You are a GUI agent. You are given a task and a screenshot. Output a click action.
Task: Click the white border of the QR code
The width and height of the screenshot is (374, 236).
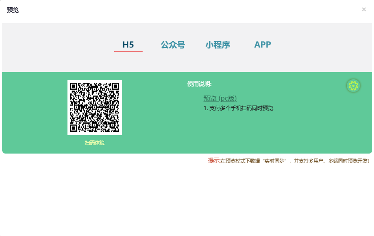click(x=69, y=107)
